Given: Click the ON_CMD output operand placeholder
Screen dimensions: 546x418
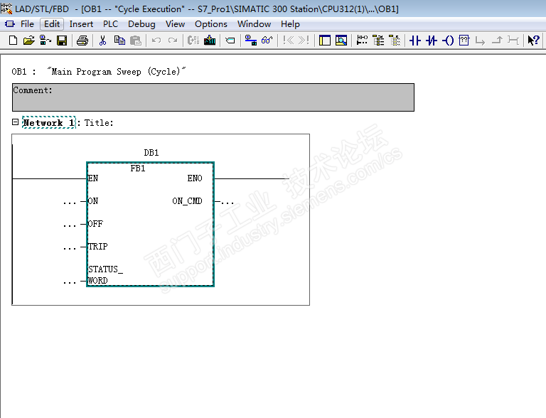Looking at the screenshot, I should click(227, 202).
